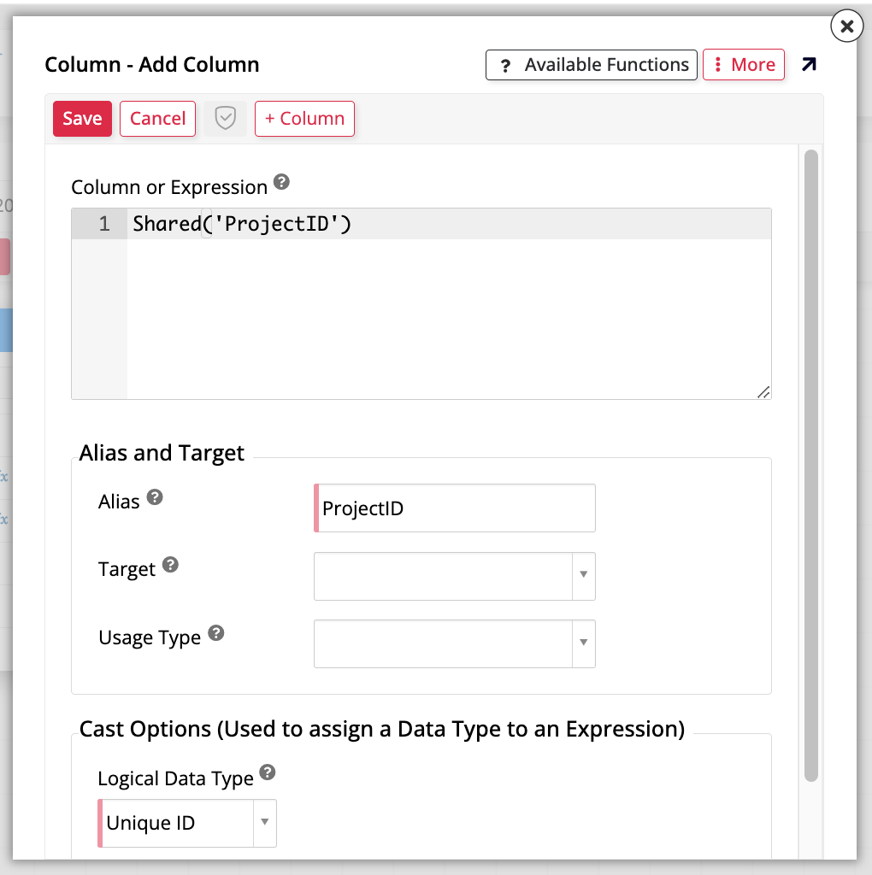
Task: Click the Alias help question mark
Action: 155,497
